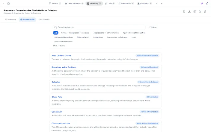Filter by Limit chip
211x132 pixels.
tap(134, 37)
